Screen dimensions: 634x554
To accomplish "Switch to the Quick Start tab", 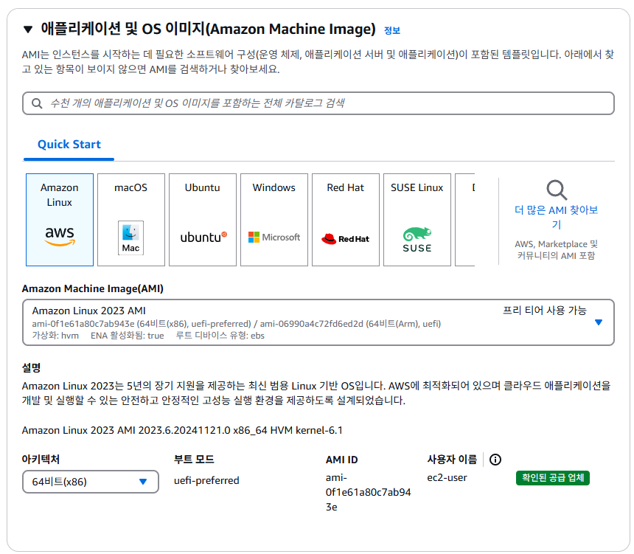I will pos(69,145).
